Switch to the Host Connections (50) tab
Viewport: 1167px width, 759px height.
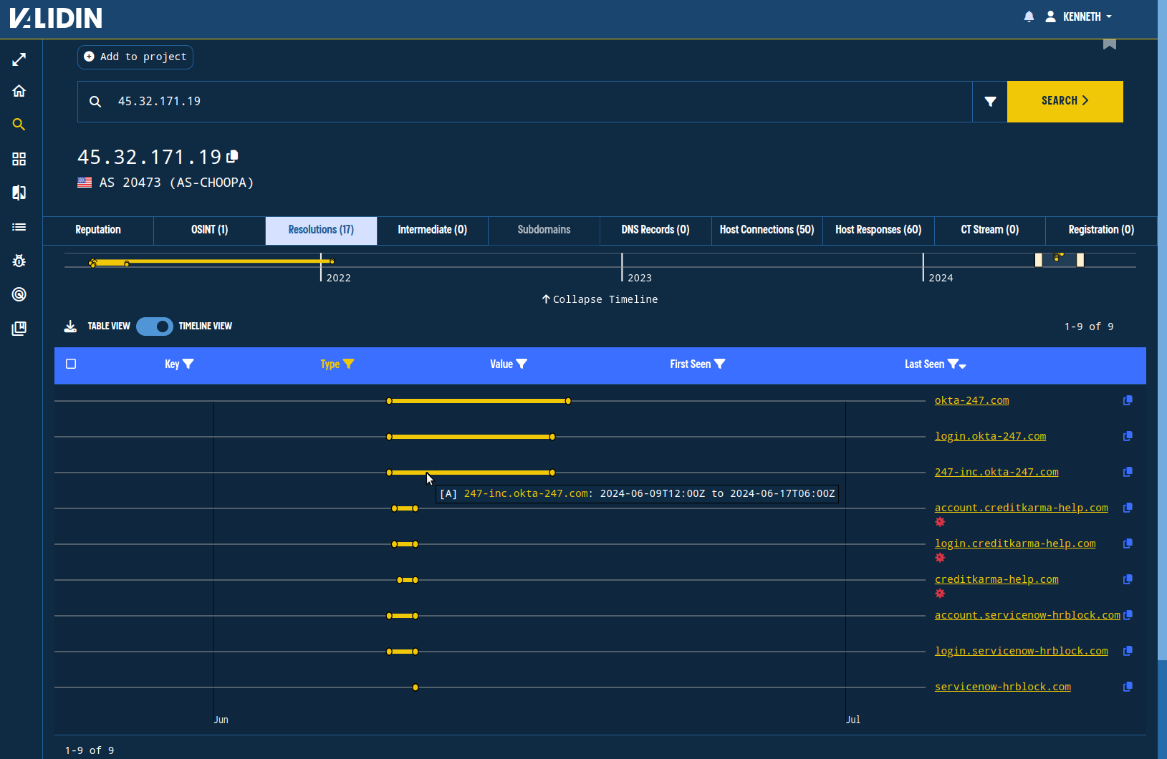(767, 230)
